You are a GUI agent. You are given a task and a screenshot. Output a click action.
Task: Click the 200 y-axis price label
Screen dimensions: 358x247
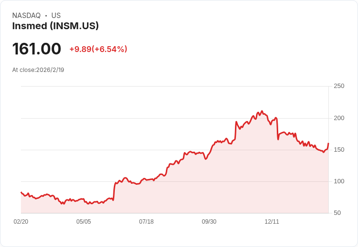click(339, 118)
